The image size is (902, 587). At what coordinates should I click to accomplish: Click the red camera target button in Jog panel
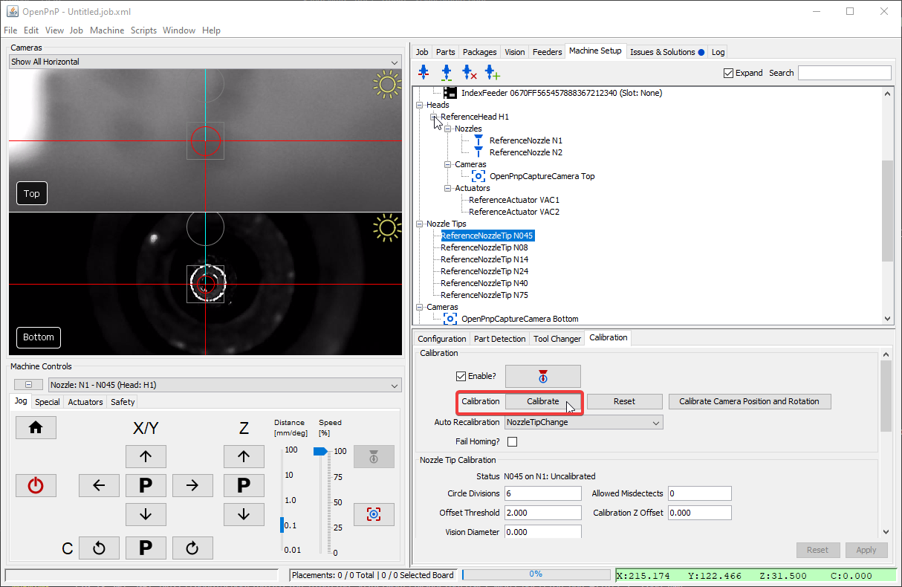[x=374, y=514]
